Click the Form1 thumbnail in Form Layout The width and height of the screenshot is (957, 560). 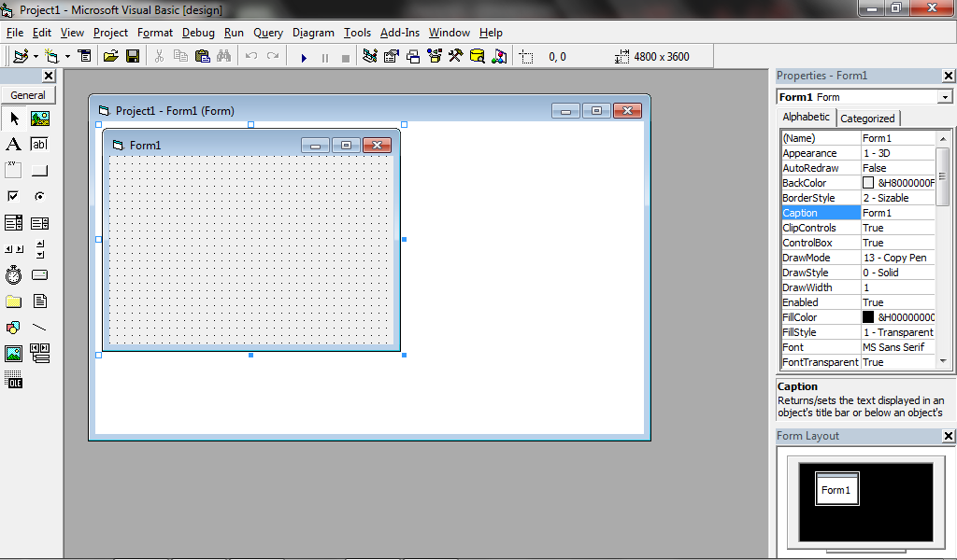point(836,489)
